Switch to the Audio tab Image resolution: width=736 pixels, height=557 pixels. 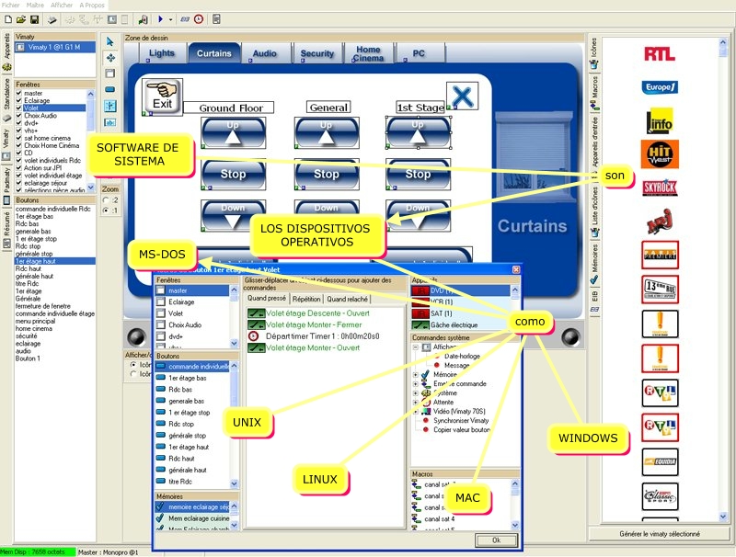coord(265,53)
